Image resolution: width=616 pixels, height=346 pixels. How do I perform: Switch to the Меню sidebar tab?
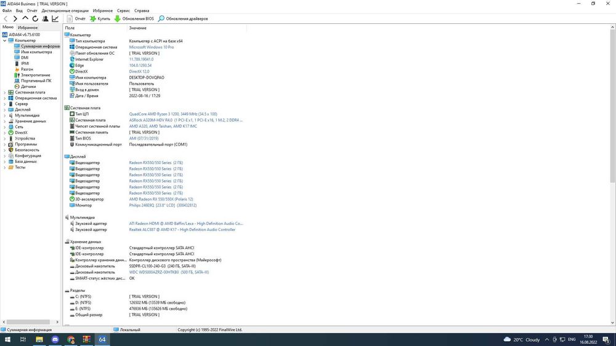point(8,27)
